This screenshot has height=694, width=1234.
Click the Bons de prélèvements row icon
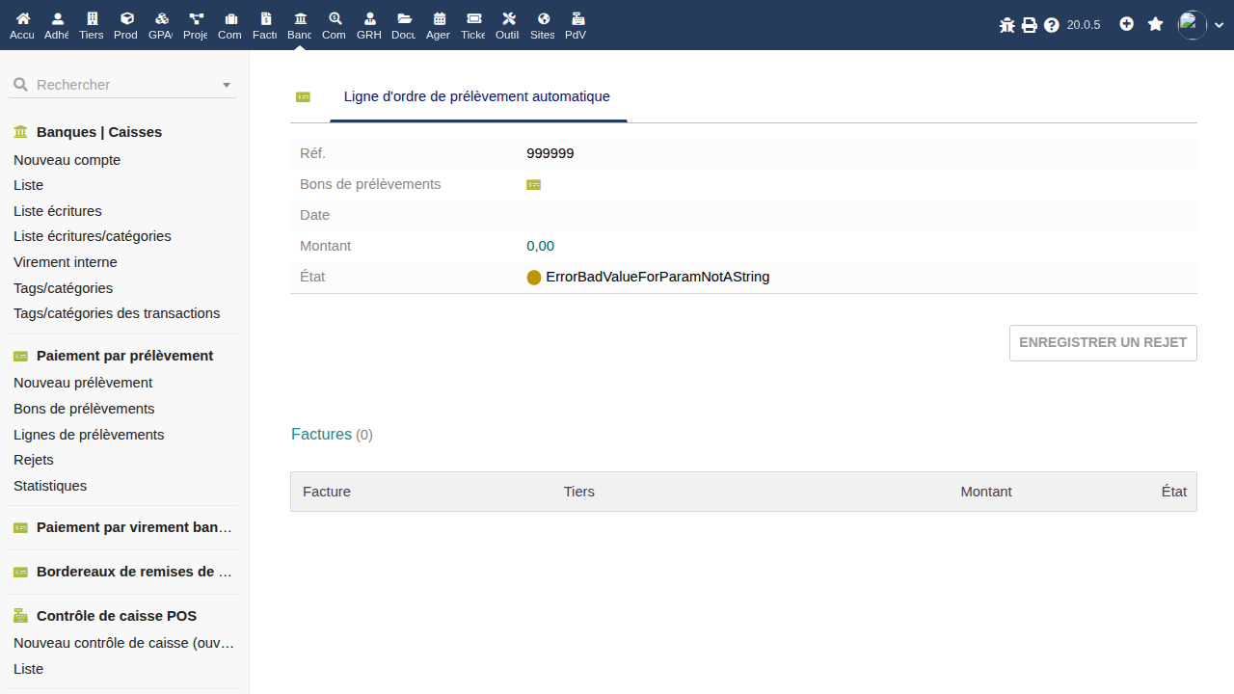(x=533, y=184)
